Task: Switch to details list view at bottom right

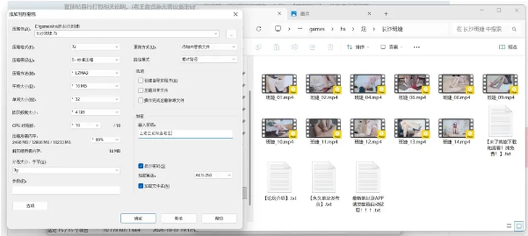Action: [508, 226]
